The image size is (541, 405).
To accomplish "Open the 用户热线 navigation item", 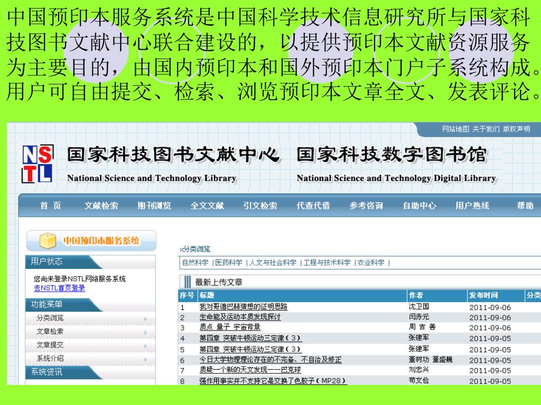I will pos(472,206).
